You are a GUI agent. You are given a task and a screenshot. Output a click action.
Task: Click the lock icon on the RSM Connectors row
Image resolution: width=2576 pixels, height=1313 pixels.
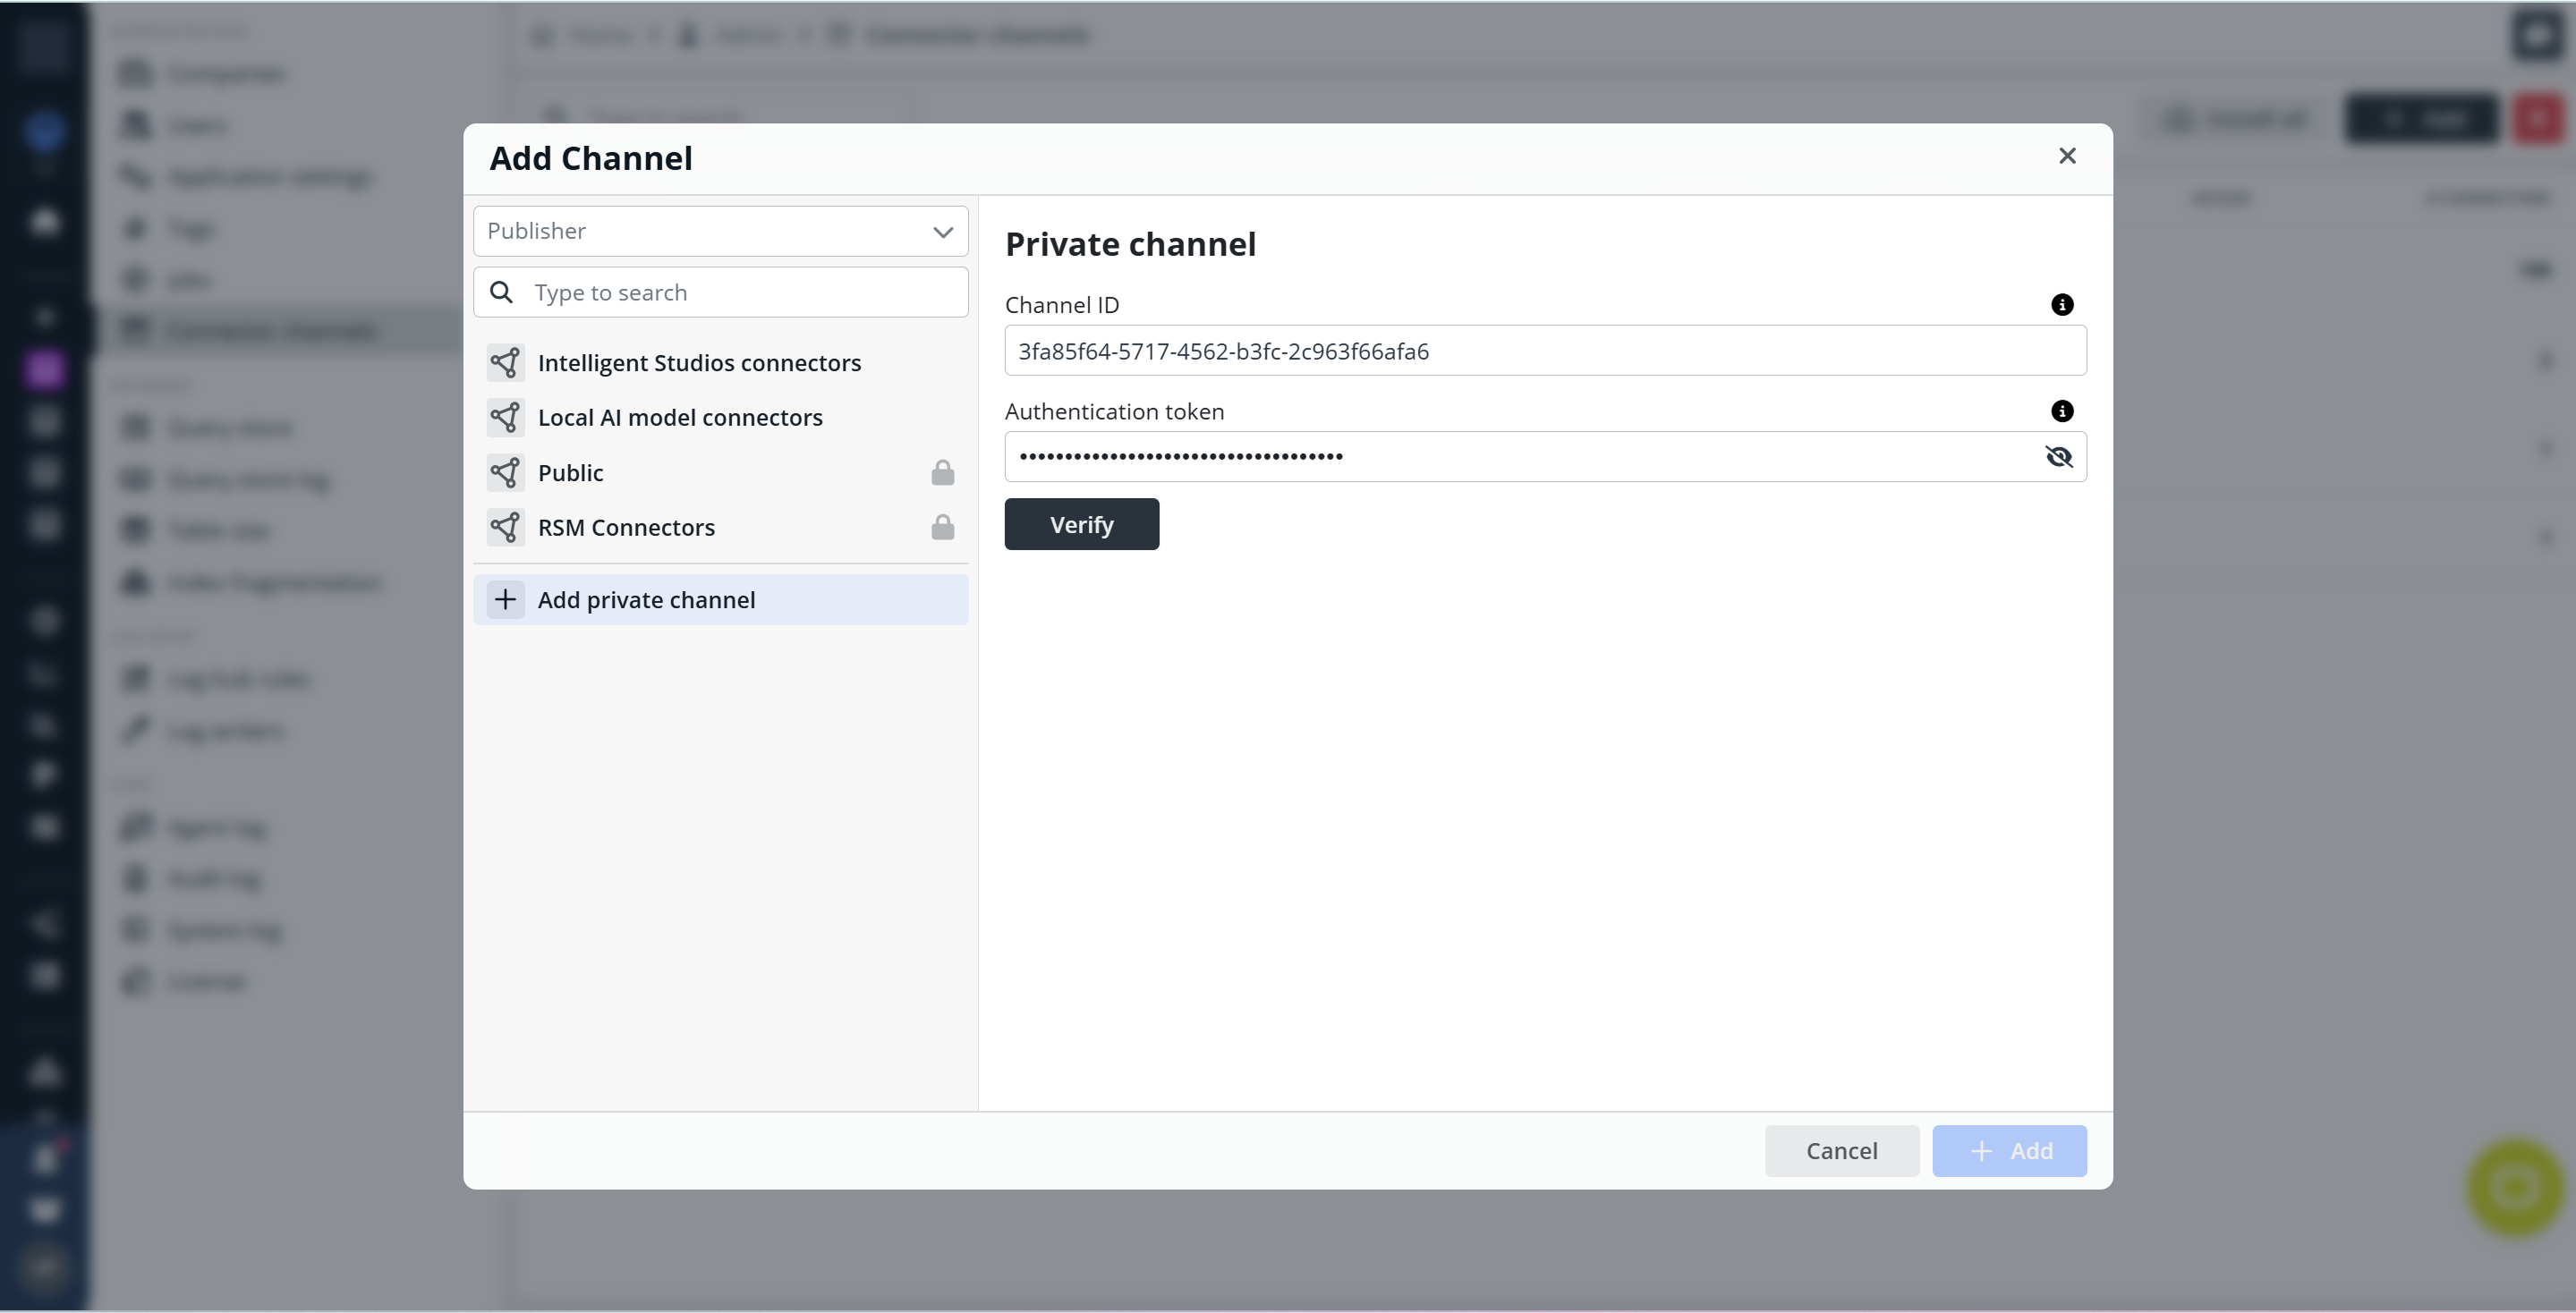pos(941,527)
